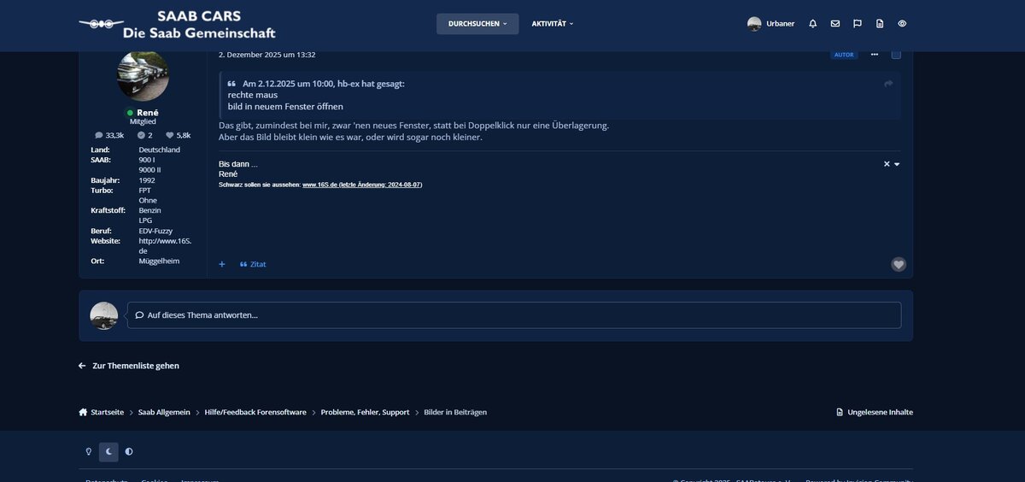Click the reply field 'Auf dieses Thema antworten'
1025x482 pixels.
pyautogui.click(x=513, y=314)
